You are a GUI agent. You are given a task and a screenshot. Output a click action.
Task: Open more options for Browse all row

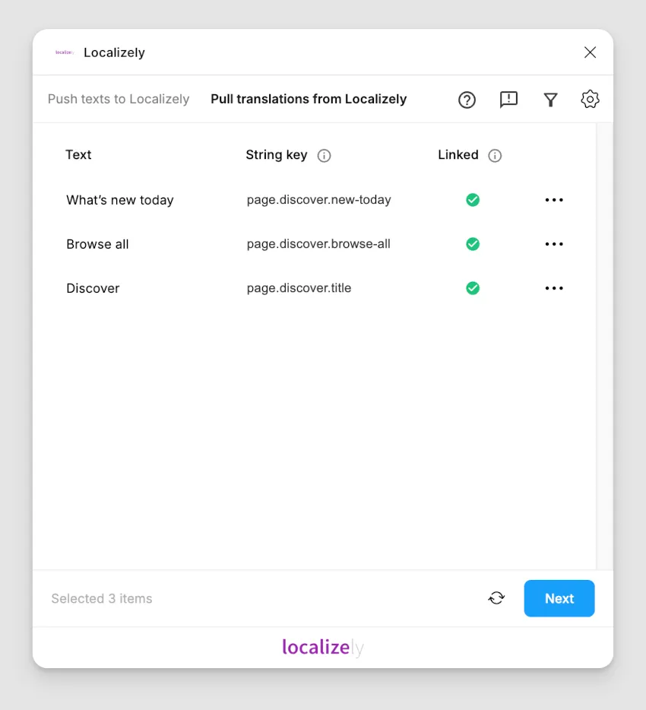(x=553, y=244)
